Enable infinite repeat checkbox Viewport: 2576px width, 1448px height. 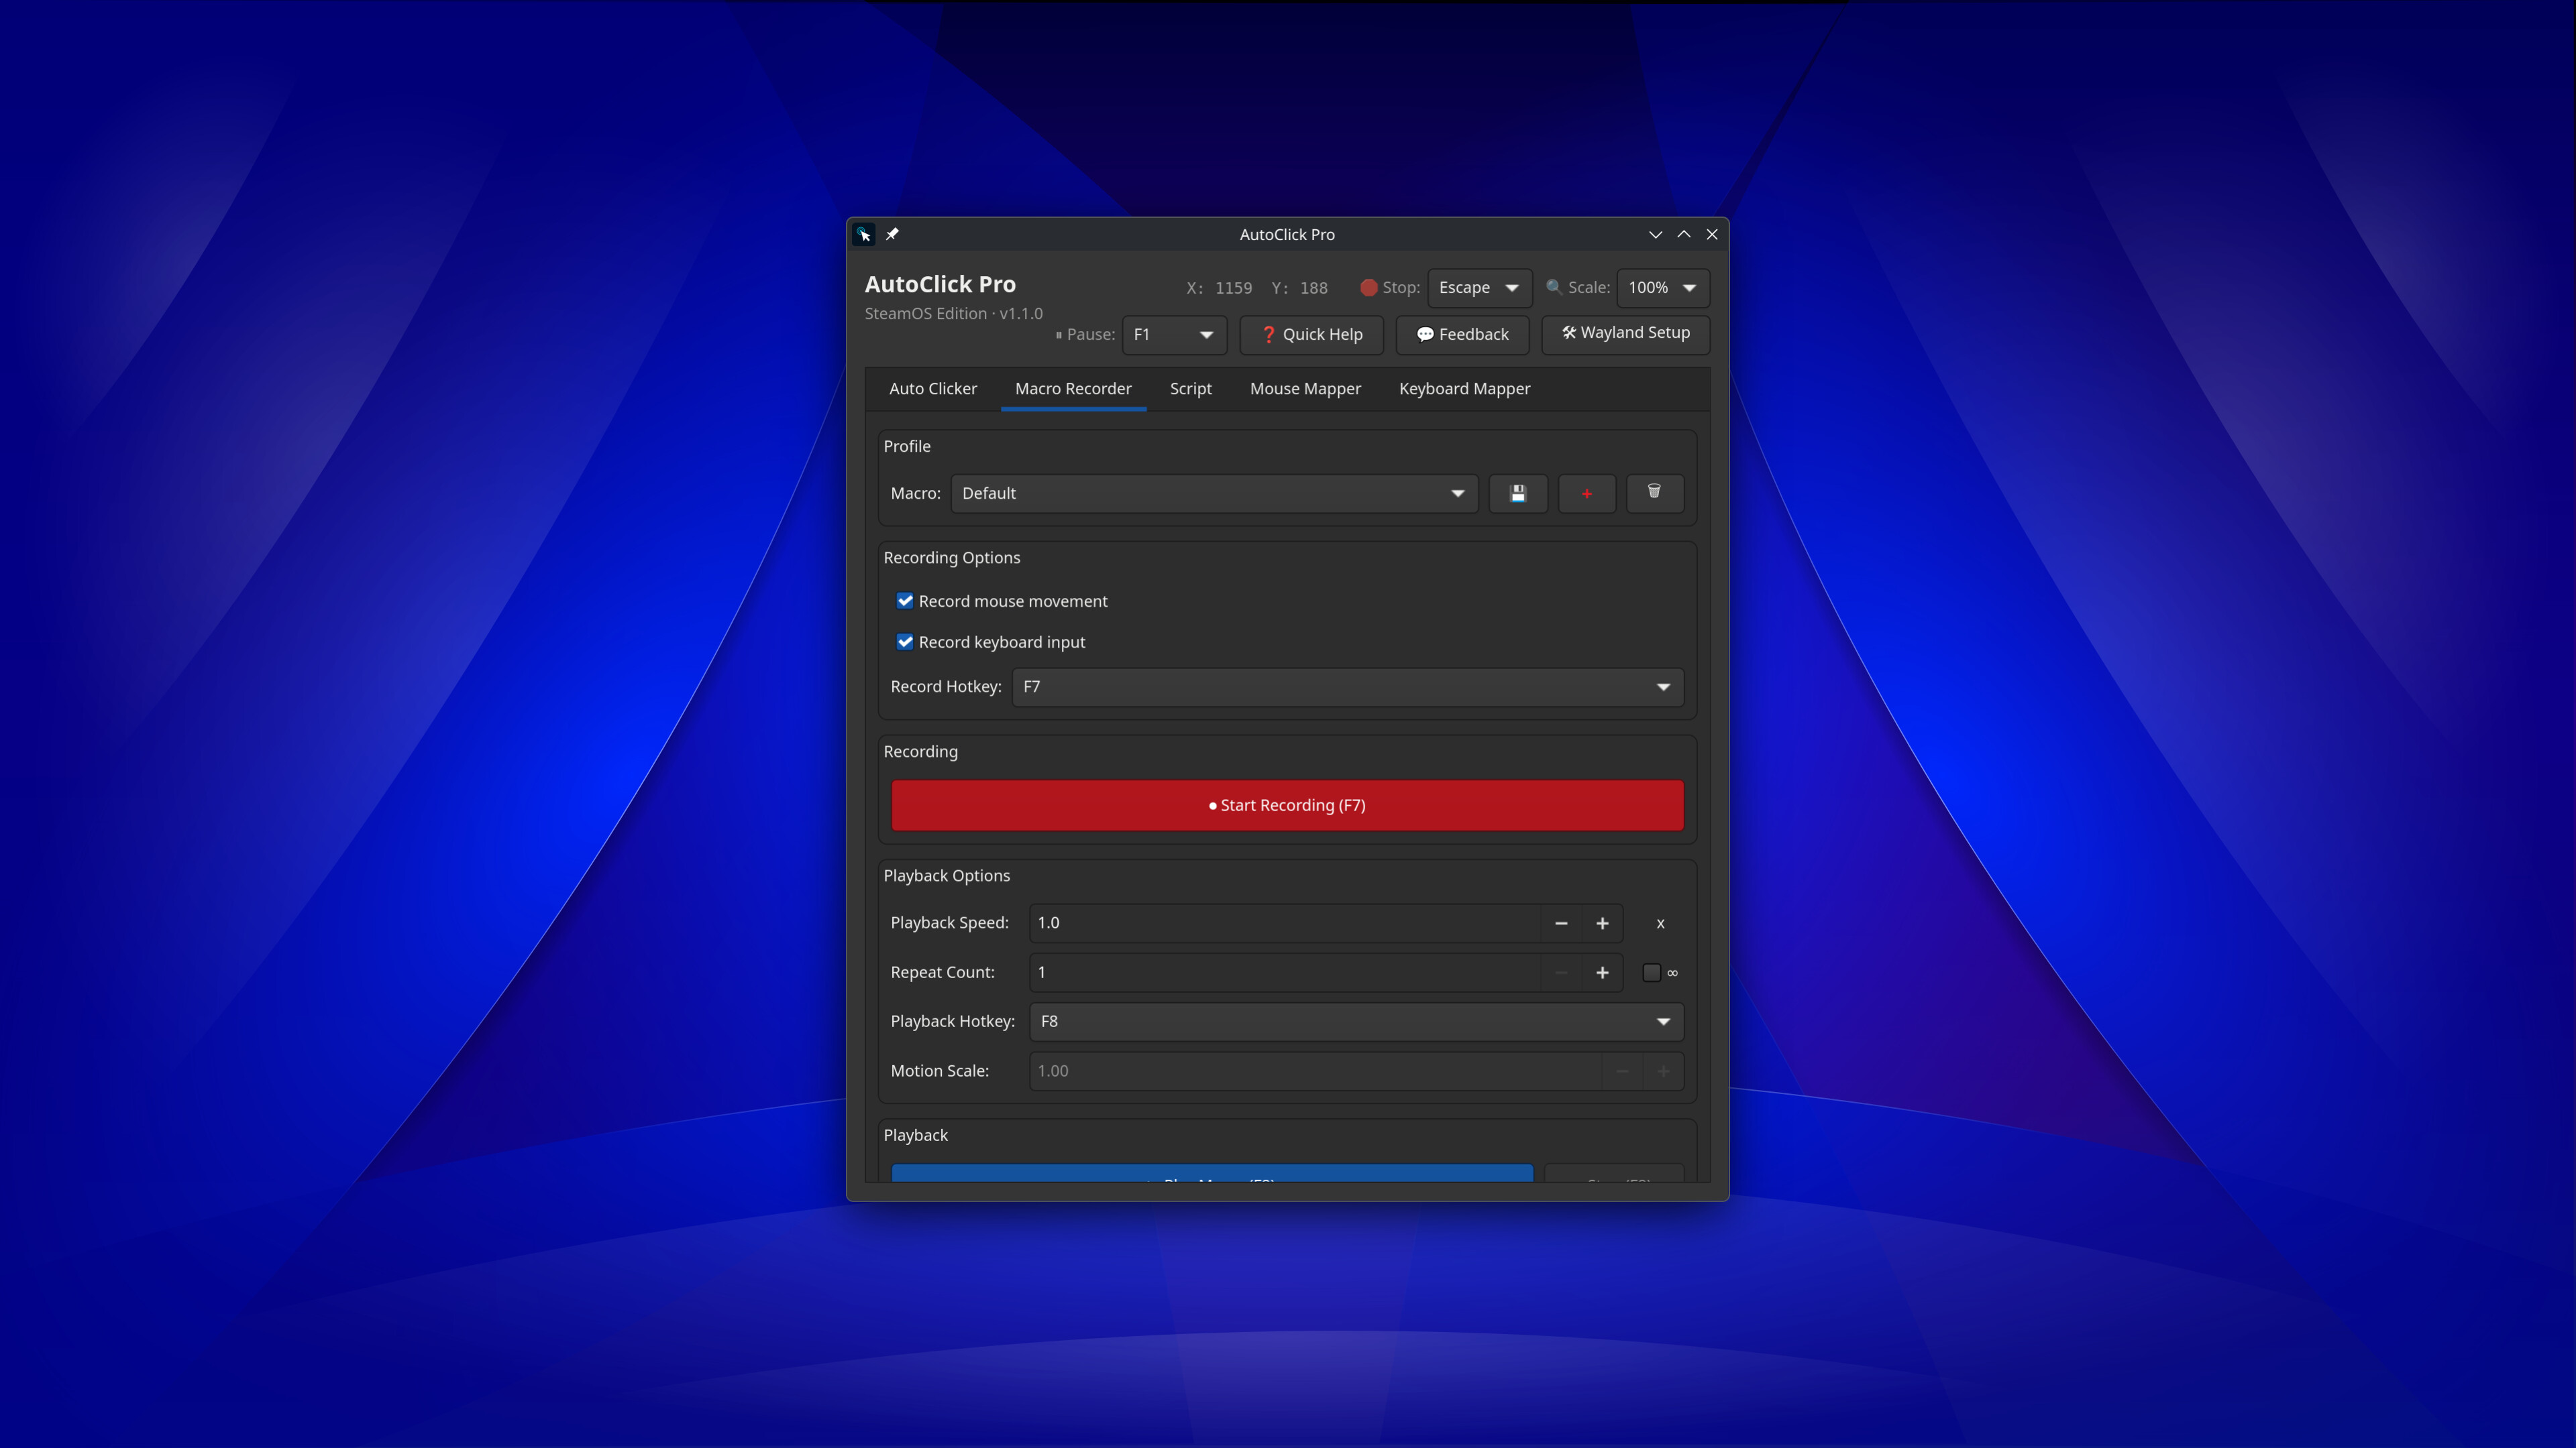pyautogui.click(x=1652, y=972)
